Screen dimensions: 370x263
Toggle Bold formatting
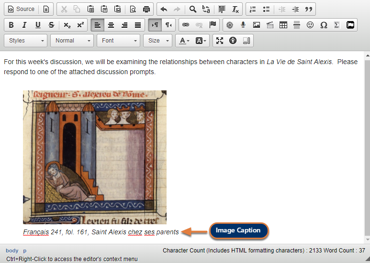click(11, 25)
